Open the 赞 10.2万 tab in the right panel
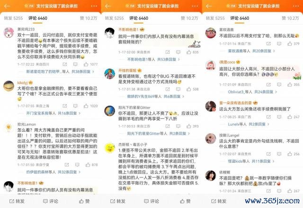 [290, 18]
